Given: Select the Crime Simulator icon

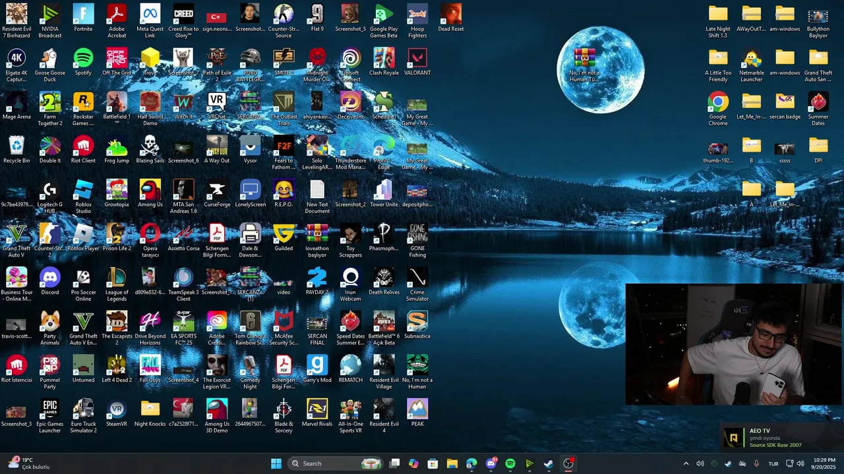Looking at the screenshot, I should pos(417,285).
